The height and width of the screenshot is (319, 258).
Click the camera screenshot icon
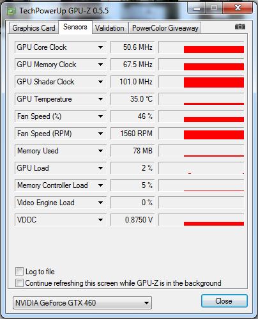point(240,27)
